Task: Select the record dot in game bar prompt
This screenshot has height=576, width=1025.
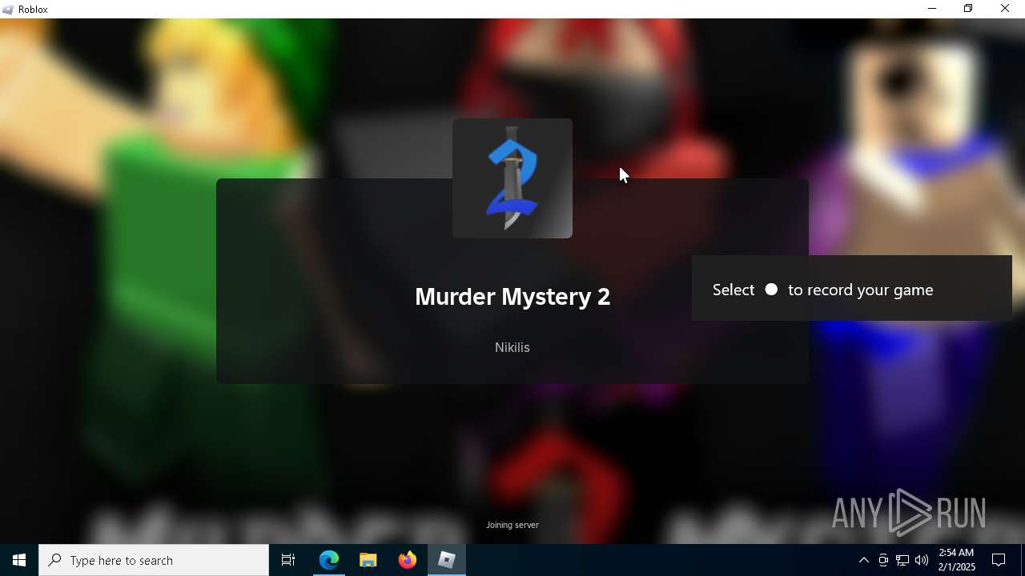Action: tap(771, 290)
